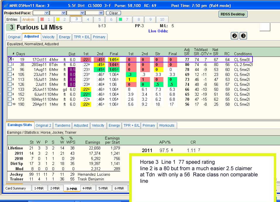Go to the 1-MNR race tab
Image resolution: width=280 pixels, height=202 pixels.
[x=39, y=188]
